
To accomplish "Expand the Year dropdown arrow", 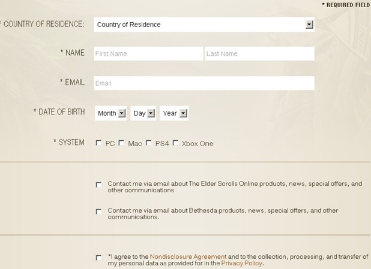I will [183, 113].
